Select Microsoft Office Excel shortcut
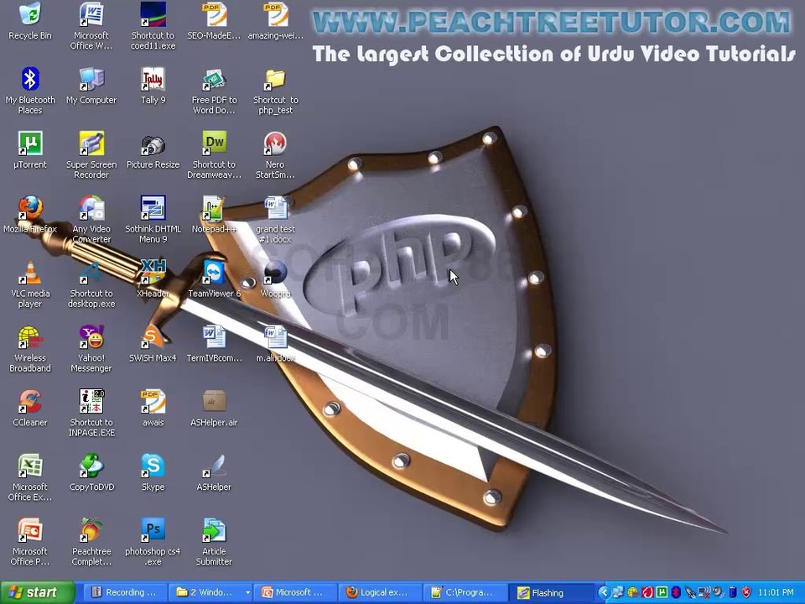Viewport: 805px width, 604px height. click(x=30, y=477)
